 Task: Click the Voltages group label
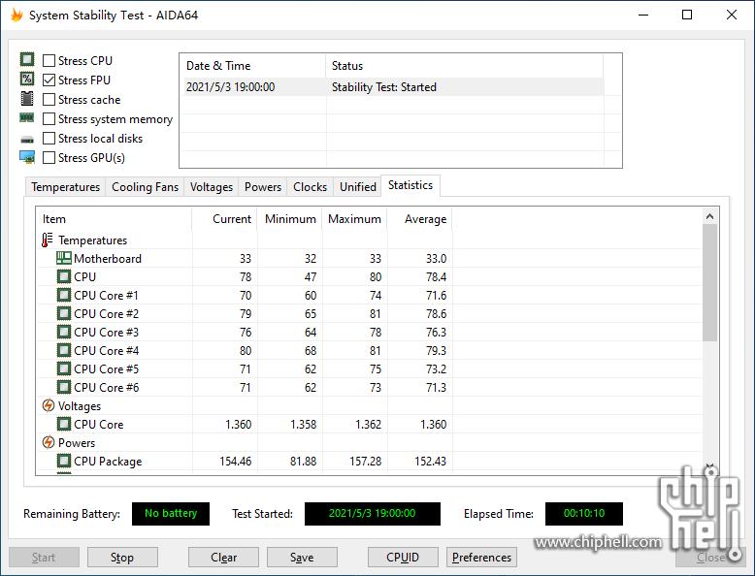coord(80,406)
